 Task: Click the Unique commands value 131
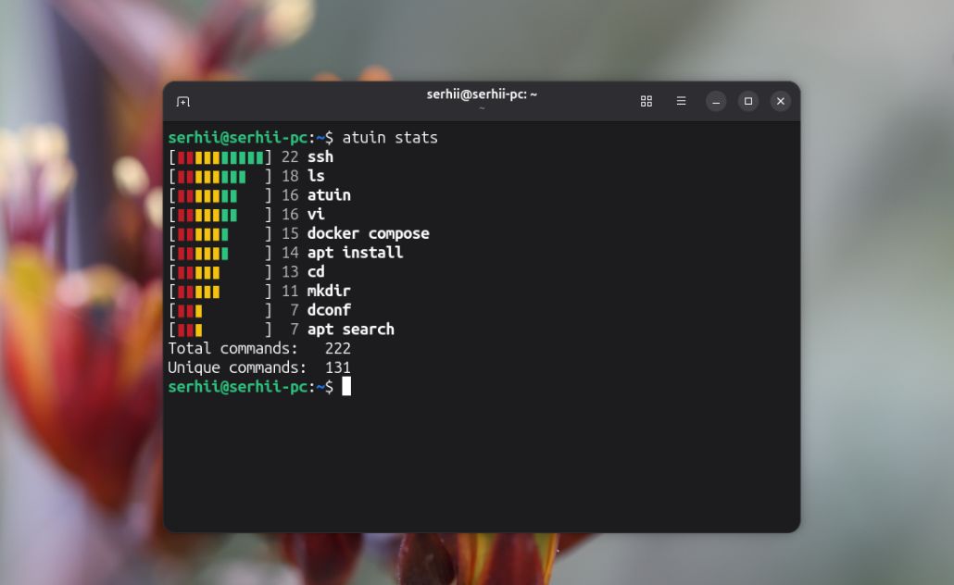coord(337,367)
